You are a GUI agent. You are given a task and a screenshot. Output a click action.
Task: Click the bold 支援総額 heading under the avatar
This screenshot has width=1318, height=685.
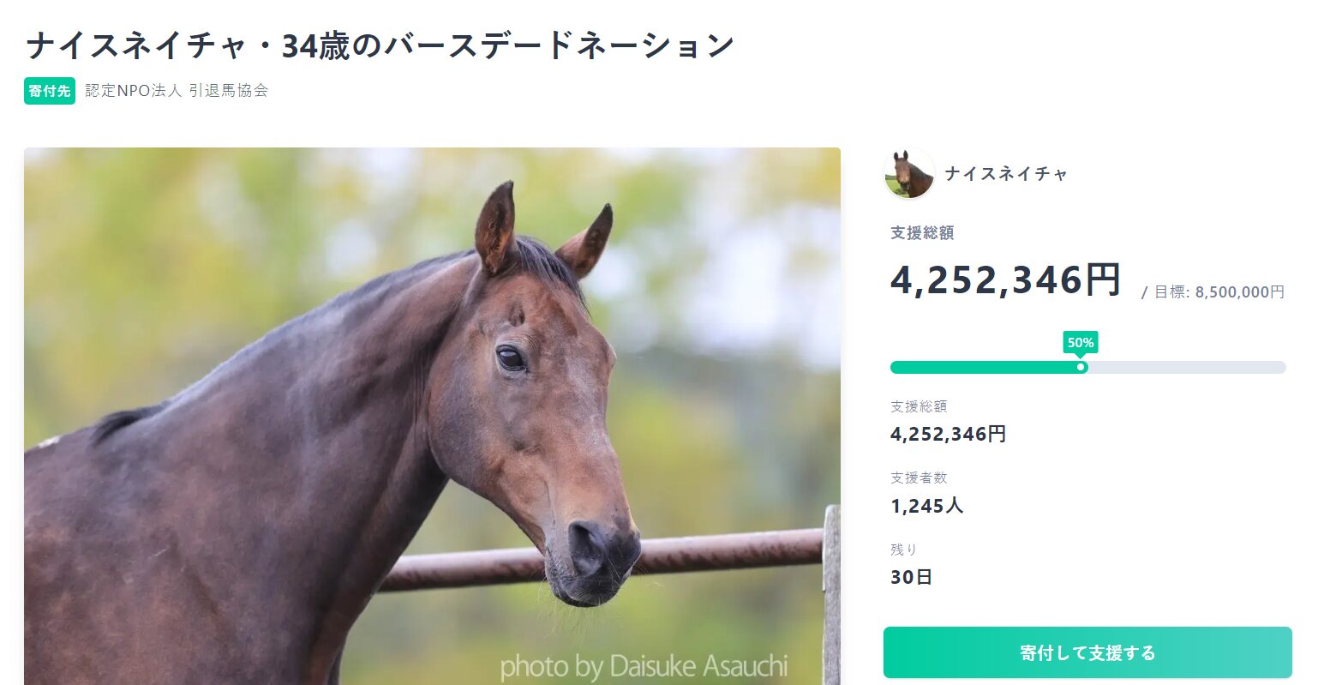(922, 232)
